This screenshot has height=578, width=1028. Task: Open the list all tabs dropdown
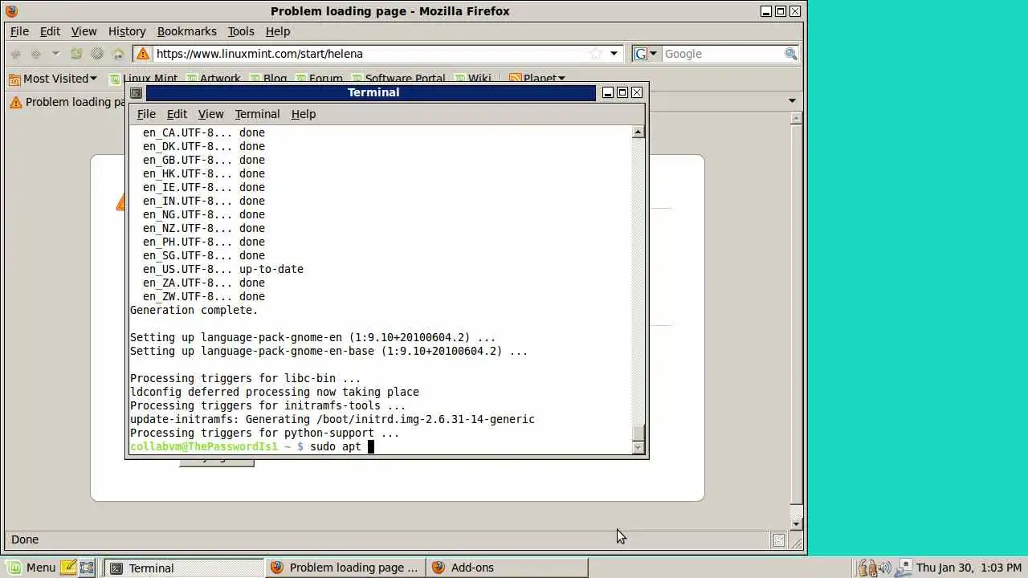[792, 101]
